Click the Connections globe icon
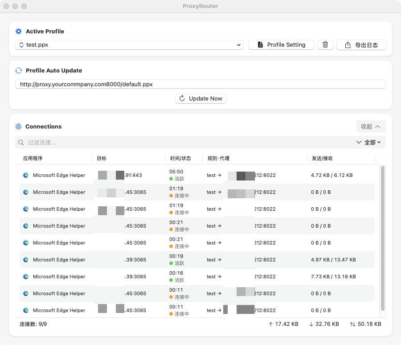401x345 pixels. 18,127
